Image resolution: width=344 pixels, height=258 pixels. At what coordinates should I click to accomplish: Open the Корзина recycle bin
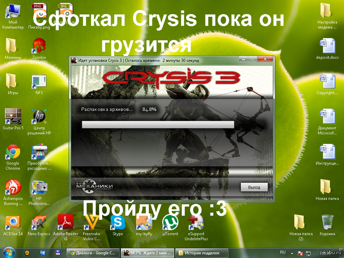tap(327, 223)
